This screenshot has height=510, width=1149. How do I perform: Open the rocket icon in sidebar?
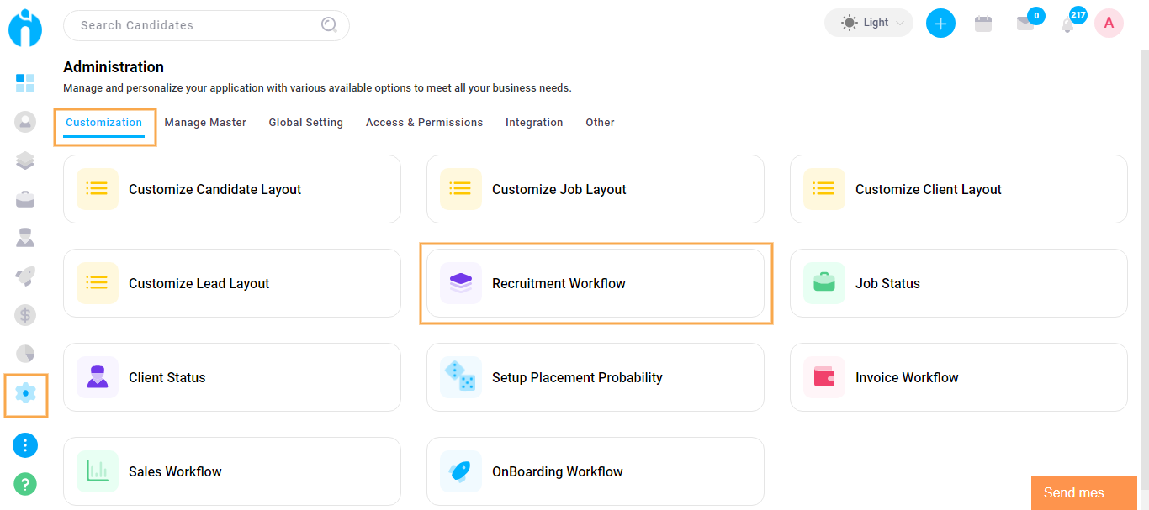click(25, 276)
